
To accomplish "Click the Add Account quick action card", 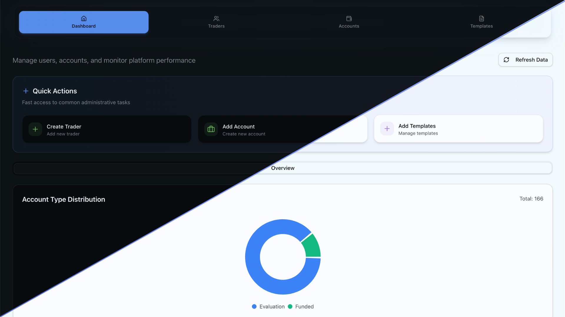I will (x=282, y=129).
